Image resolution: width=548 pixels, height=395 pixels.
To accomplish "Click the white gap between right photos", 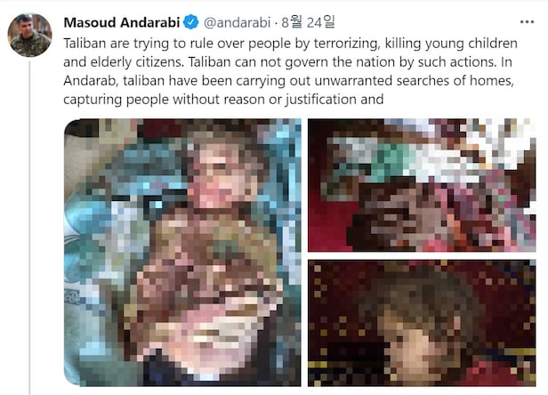I will 422,256.
